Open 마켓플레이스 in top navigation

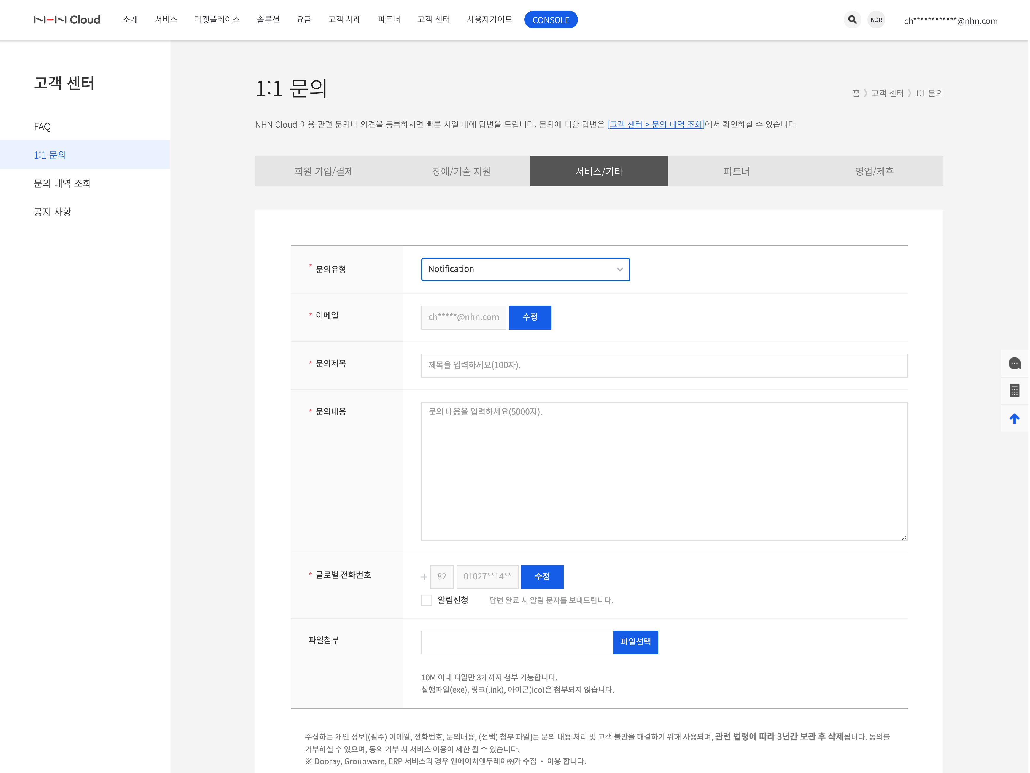(x=217, y=20)
